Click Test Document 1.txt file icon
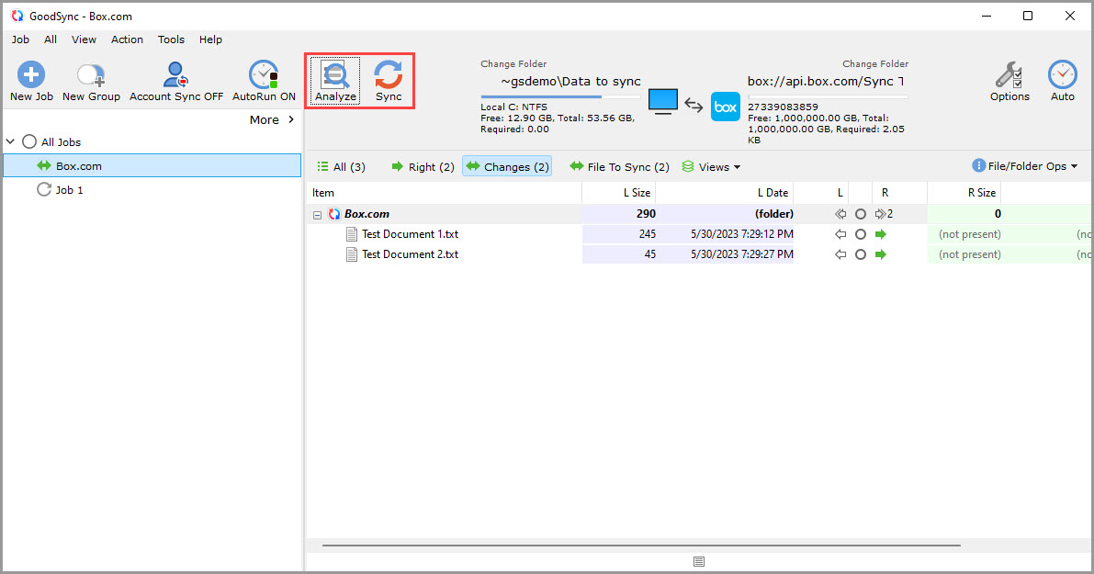 click(352, 234)
